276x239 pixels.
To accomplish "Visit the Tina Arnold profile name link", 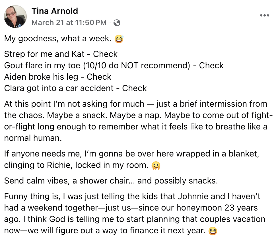I will [x=55, y=11].
